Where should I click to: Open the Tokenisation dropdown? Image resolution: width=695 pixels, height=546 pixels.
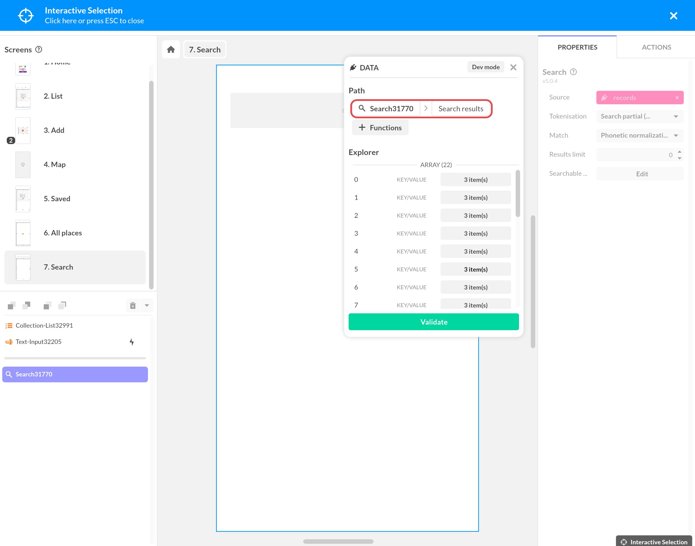(x=640, y=116)
